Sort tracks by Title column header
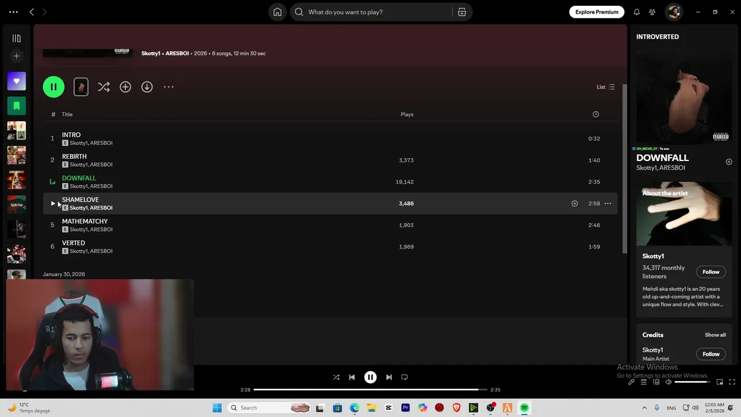The height and width of the screenshot is (417, 741). [x=67, y=114]
